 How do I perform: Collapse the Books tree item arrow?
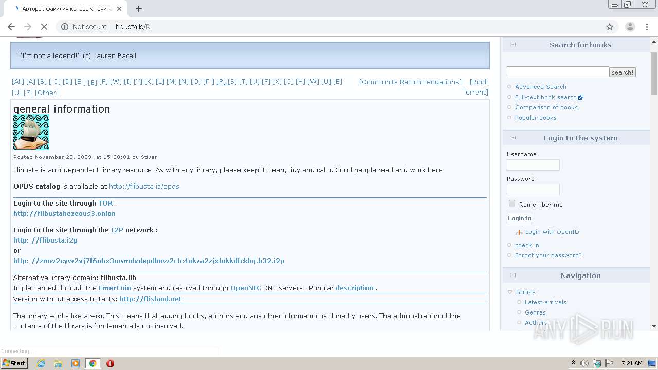[510, 292]
